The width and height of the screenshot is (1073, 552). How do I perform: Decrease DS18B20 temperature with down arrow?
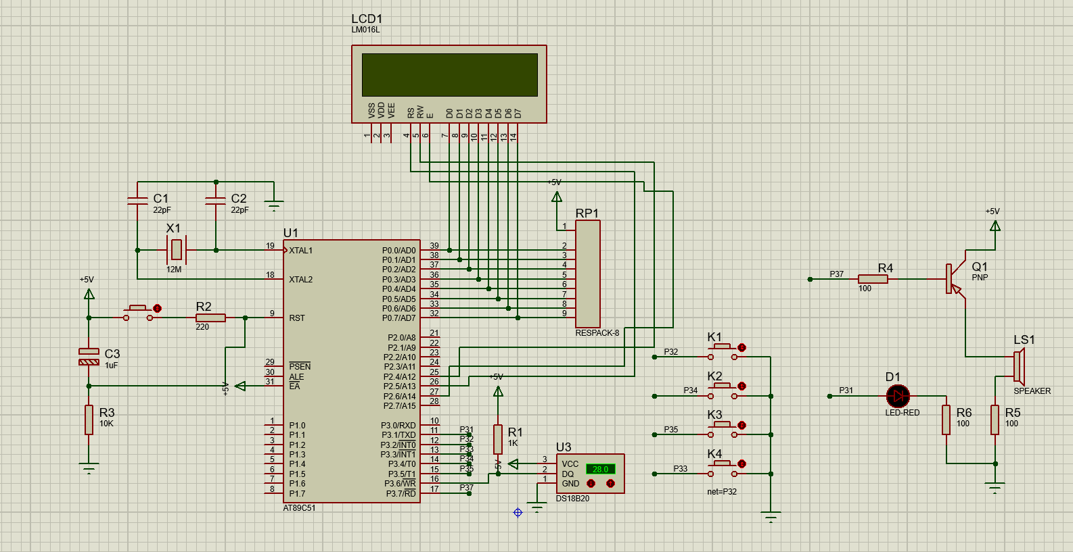[591, 483]
